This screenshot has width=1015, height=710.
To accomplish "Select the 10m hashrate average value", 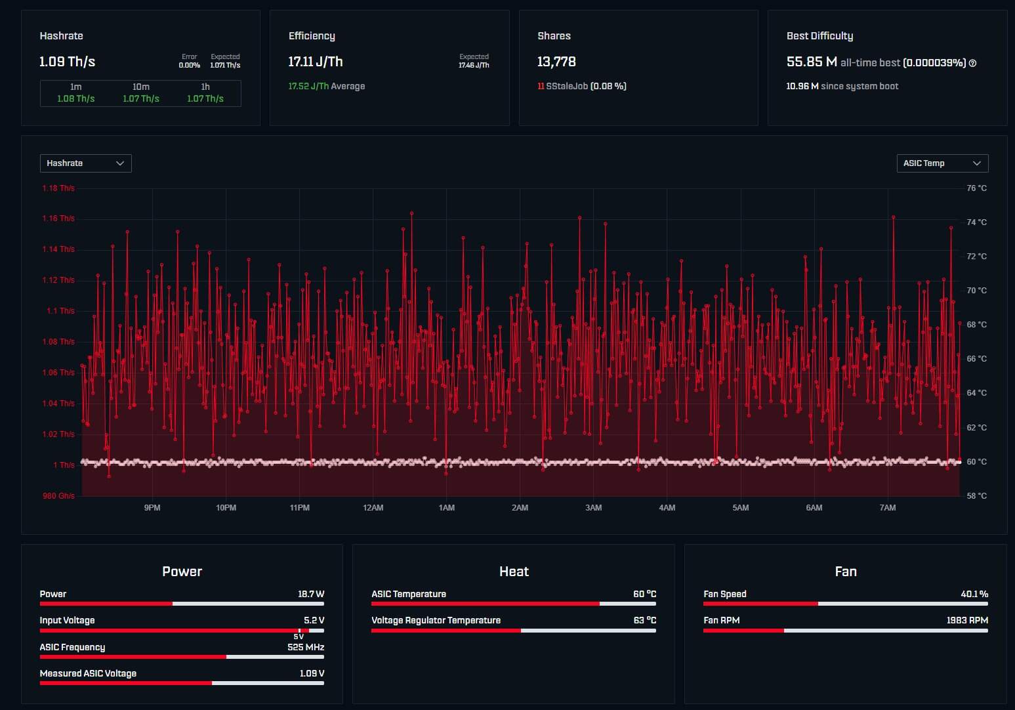I will point(140,98).
